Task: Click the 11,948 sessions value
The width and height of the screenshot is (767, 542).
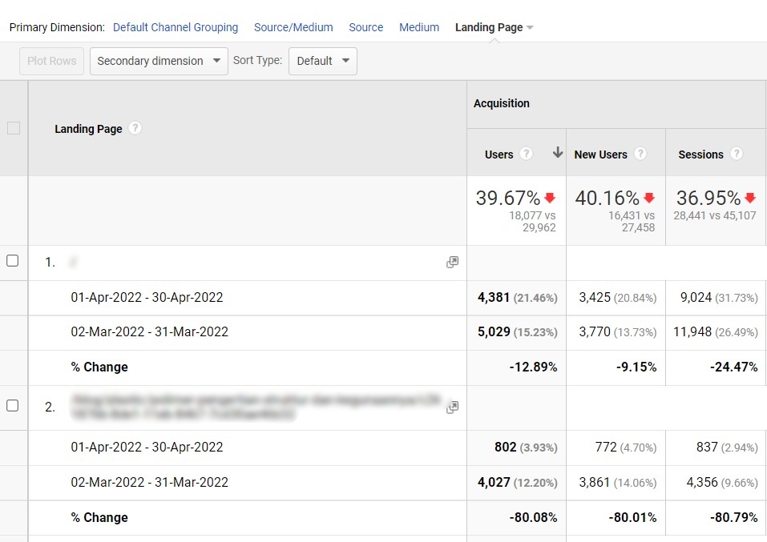Action: click(692, 332)
